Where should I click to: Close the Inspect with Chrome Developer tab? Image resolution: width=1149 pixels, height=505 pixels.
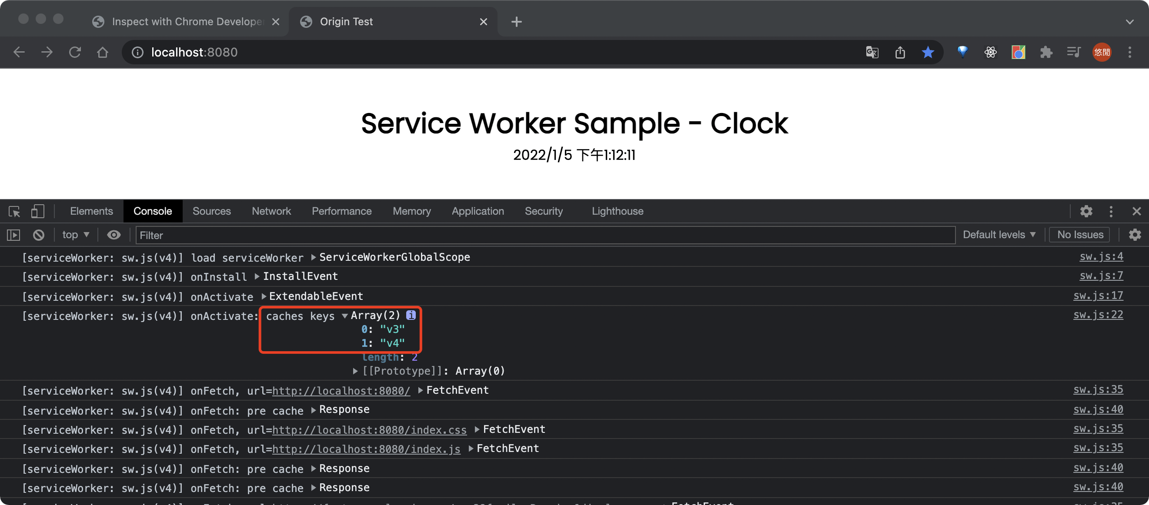tap(276, 21)
